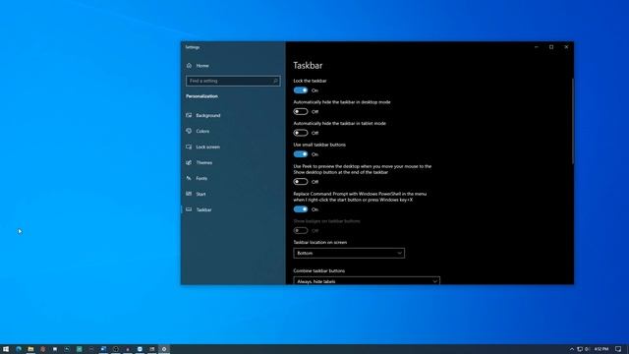Screen dimensions: 629x354
Task: Click the volume speaker tray icon
Action: tap(588, 349)
